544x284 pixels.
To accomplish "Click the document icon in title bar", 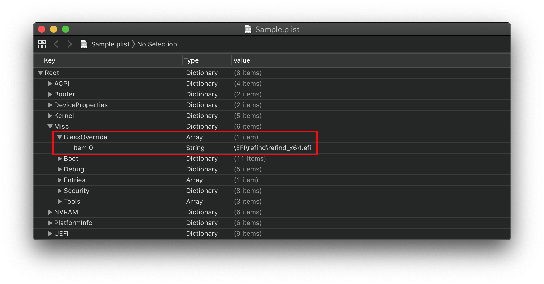I will pyautogui.click(x=248, y=29).
